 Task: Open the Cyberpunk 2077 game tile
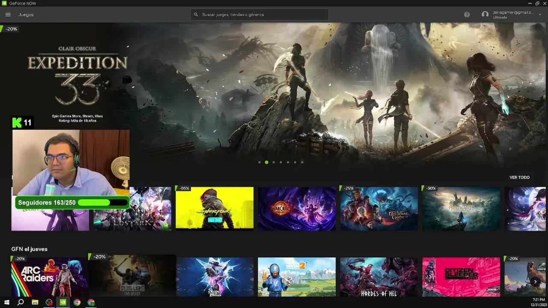click(x=214, y=209)
